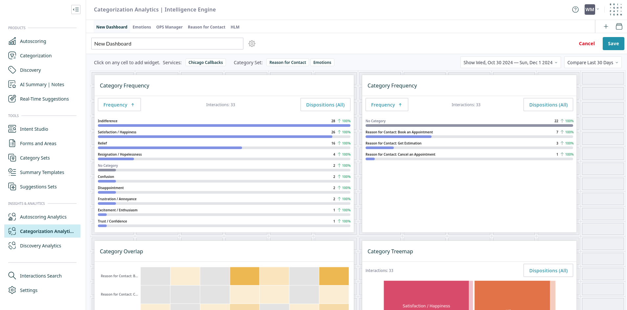Toggle the Emotions category set chip
The height and width of the screenshot is (310, 627).
click(x=322, y=63)
